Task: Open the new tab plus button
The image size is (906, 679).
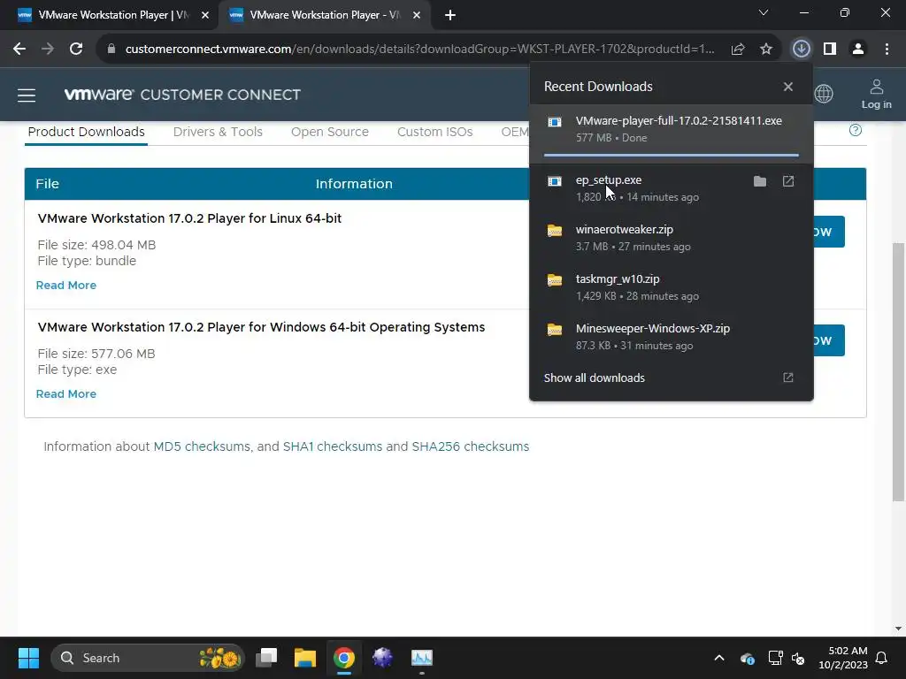Action: tap(450, 15)
